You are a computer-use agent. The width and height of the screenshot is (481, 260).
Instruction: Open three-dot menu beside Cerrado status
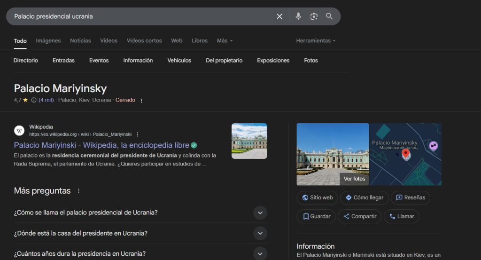141,100
